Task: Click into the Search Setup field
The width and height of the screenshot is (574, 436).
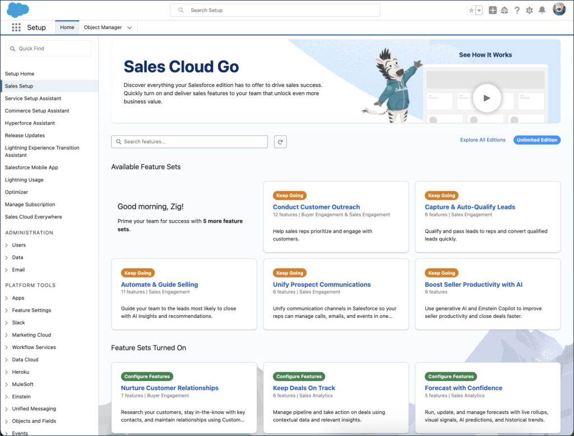Action: click(275, 10)
